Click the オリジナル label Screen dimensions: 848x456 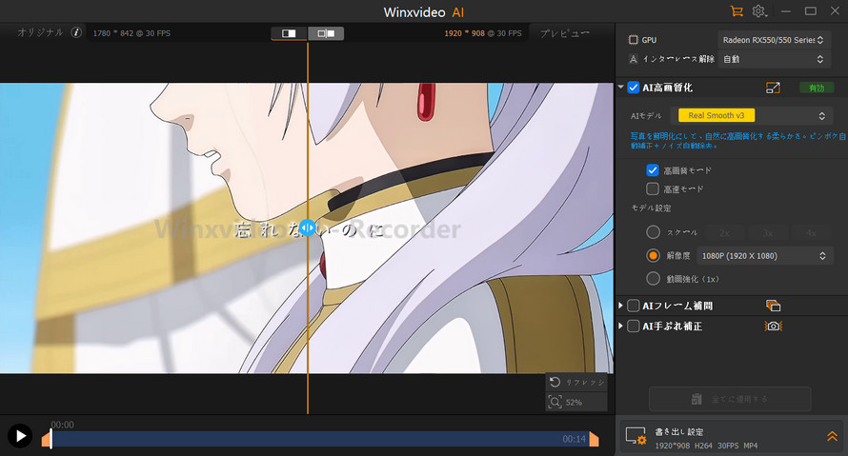click(41, 32)
